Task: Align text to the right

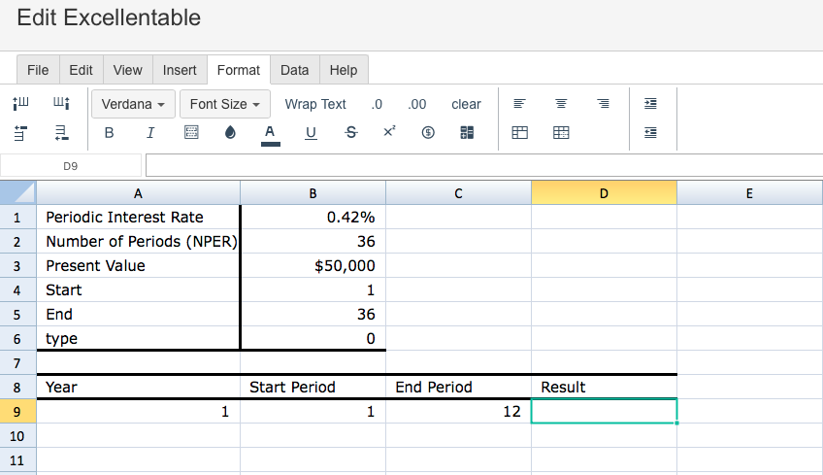Action: 603,104
